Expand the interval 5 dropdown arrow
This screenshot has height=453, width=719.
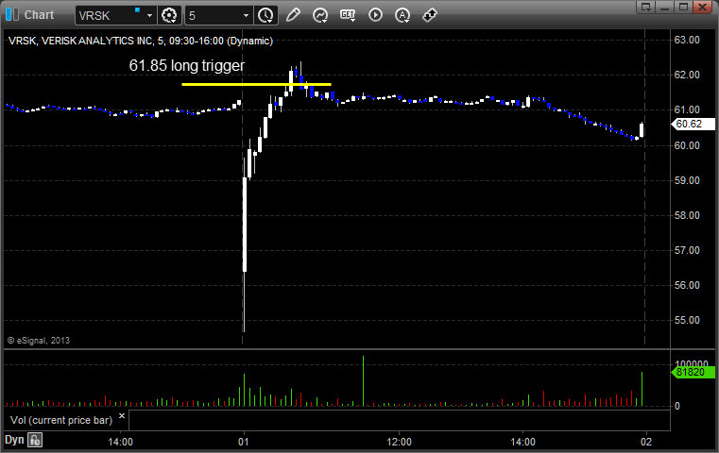click(246, 16)
